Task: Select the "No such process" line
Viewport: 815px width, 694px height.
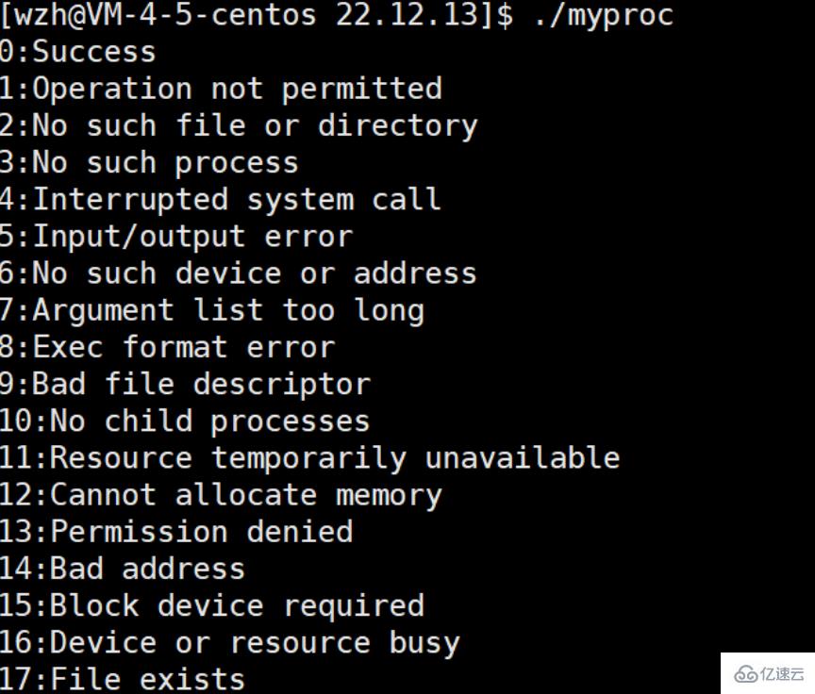Action: 149,162
